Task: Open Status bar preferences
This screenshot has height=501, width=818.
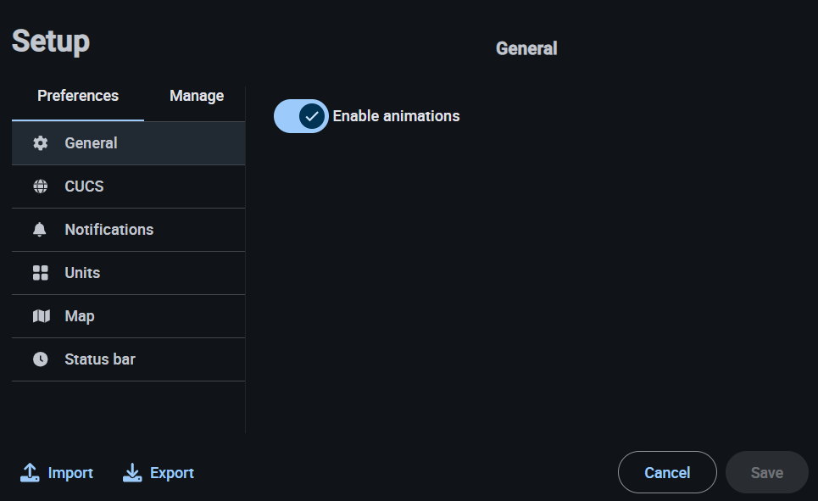Action: click(x=100, y=359)
